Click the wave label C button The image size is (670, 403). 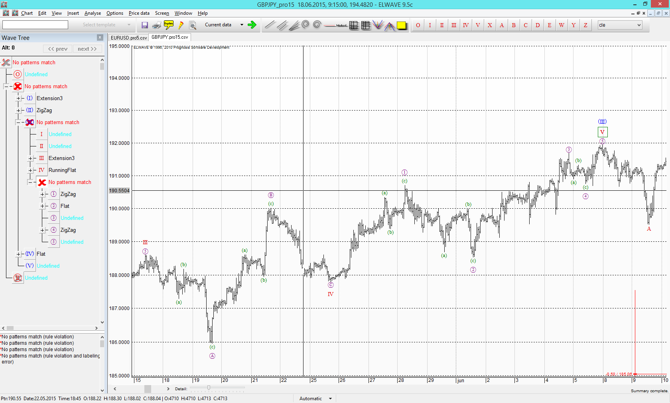526,25
